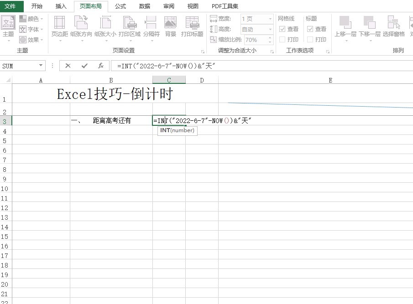Select column D header
This screenshot has height=304, width=413.
202,80
